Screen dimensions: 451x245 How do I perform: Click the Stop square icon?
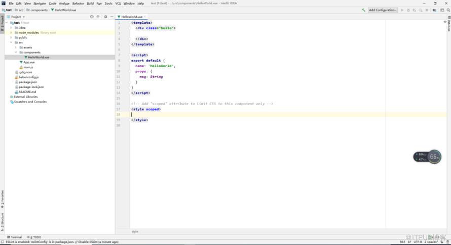[x=427, y=10]
